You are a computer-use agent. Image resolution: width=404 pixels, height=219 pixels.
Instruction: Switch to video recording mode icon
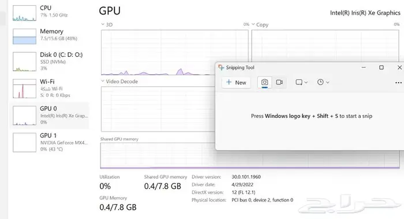(x=279, y=82)
